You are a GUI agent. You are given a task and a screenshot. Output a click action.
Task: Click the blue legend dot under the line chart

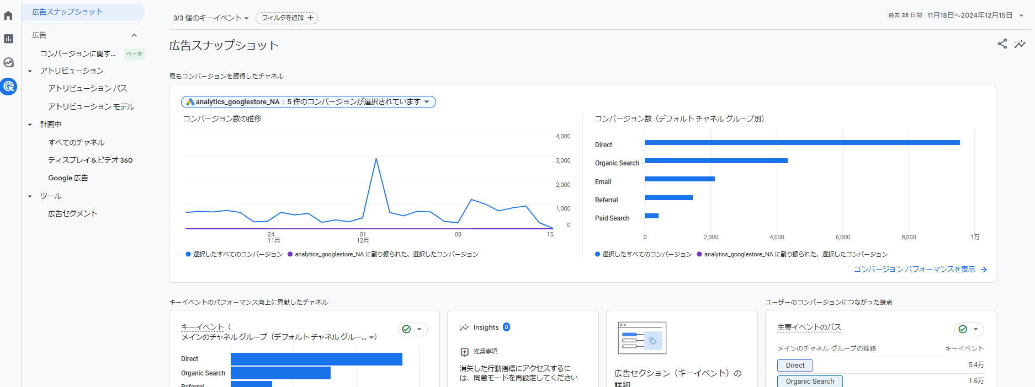[188, 254]
